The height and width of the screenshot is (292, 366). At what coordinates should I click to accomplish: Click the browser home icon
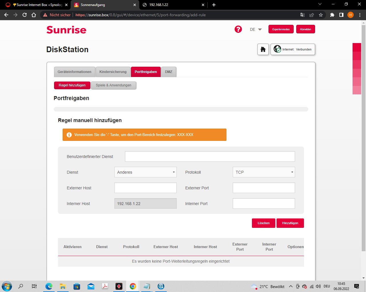(x=34, y=15)
